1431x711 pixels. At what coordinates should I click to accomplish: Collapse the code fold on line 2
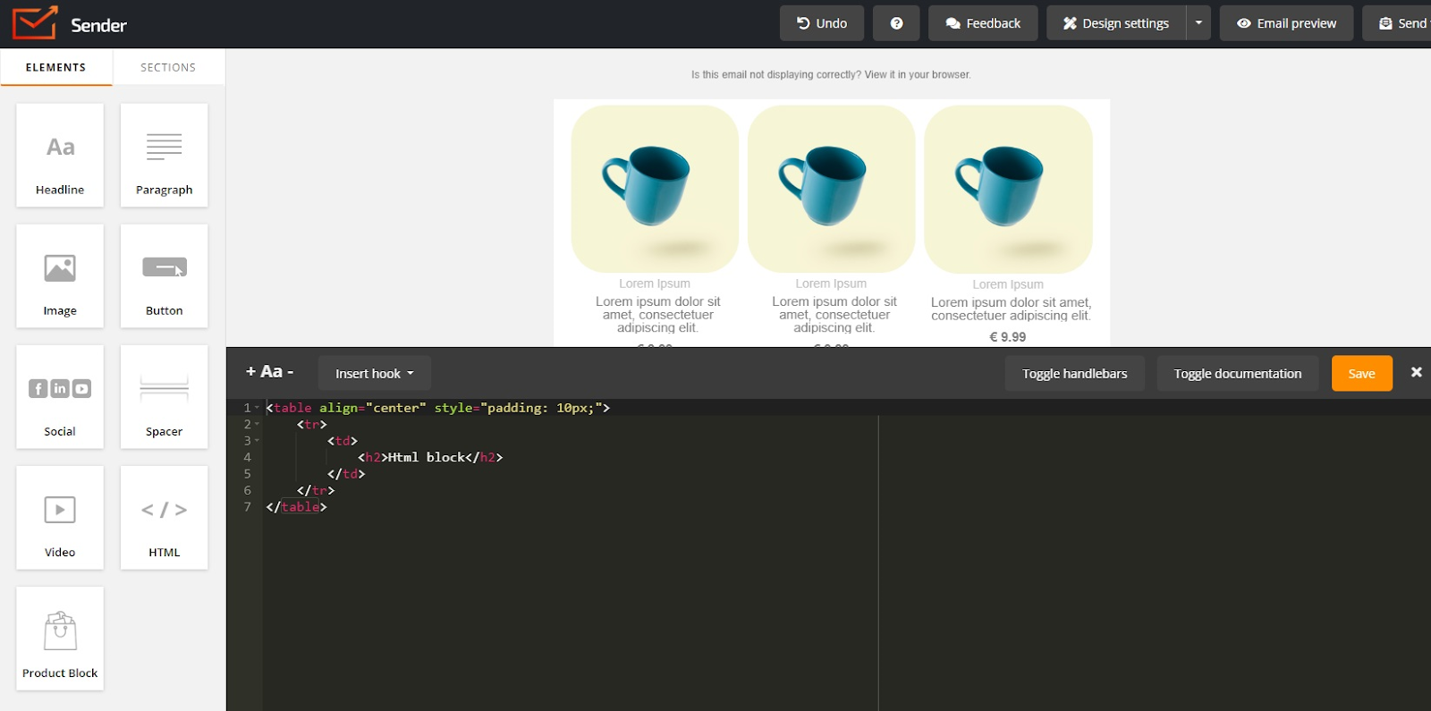coord(258,425)
